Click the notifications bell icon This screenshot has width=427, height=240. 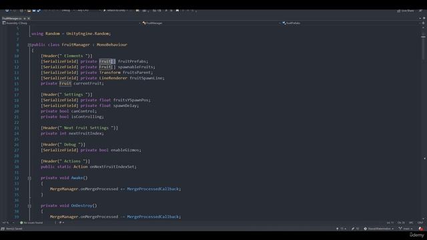point(421,229)
